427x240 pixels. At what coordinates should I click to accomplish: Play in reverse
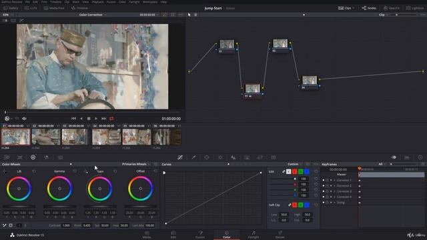81,119
